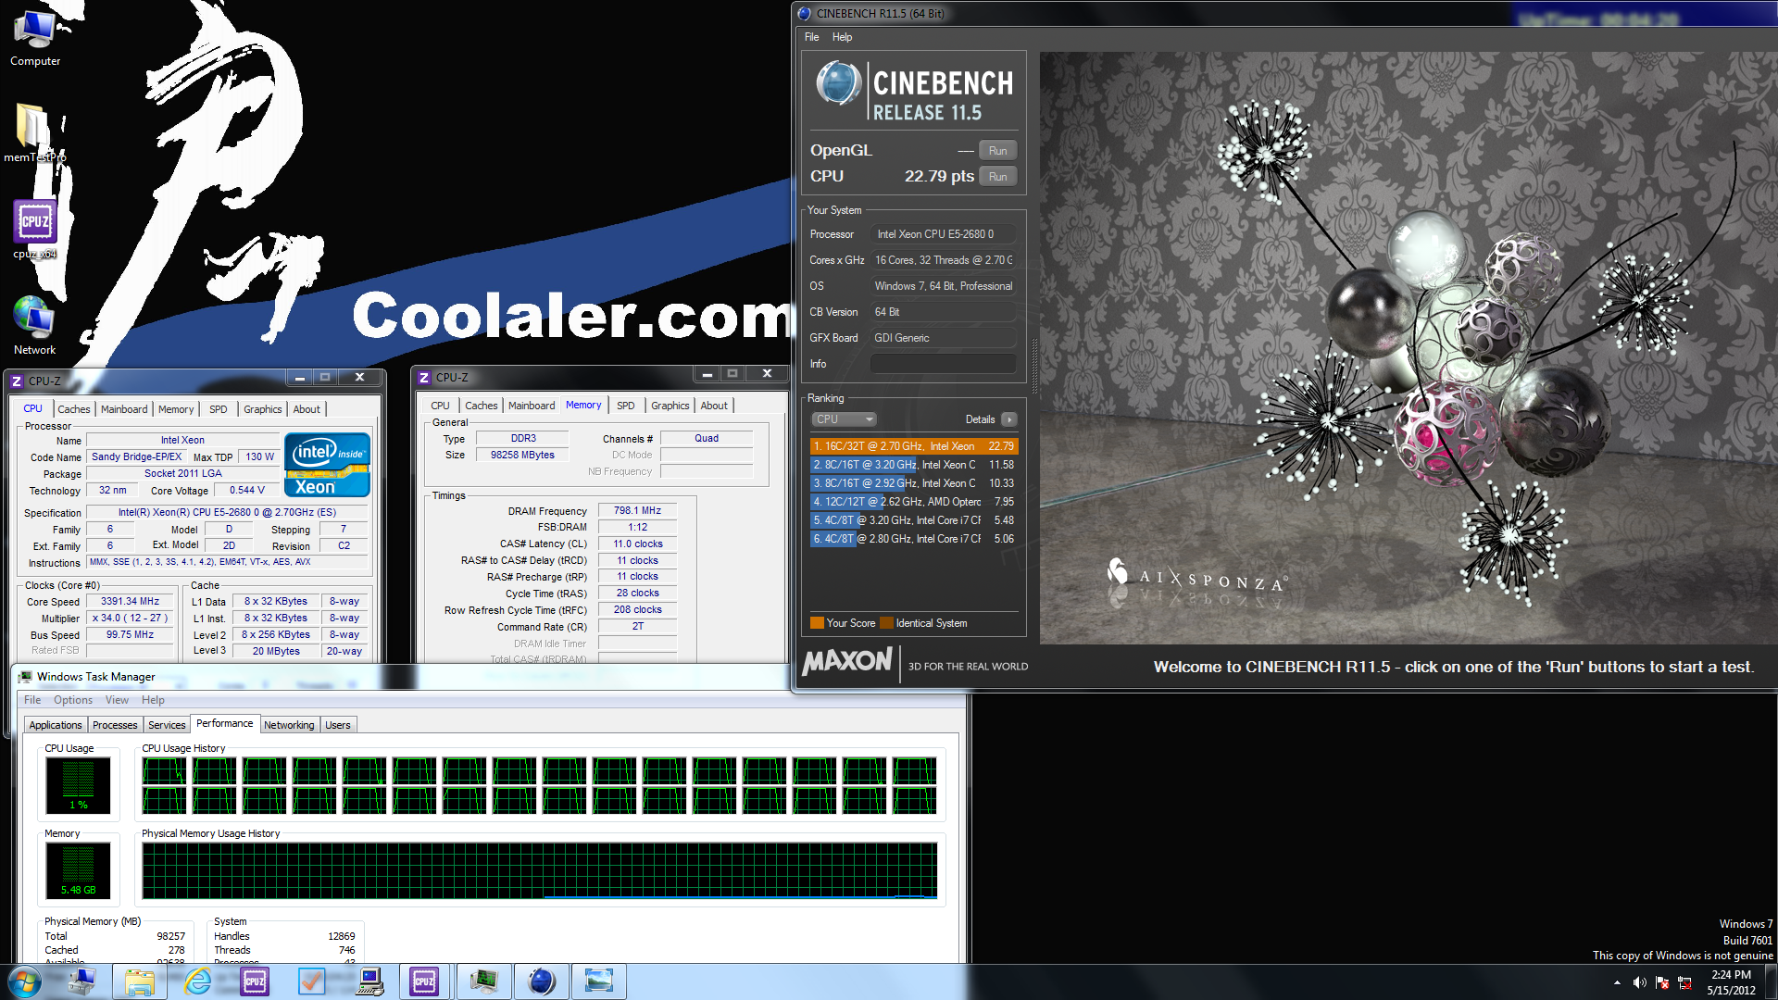1778x1000 pixels.
Task: Click the Show desktop strip at taskbar end
Action: tap(1772, 981)
